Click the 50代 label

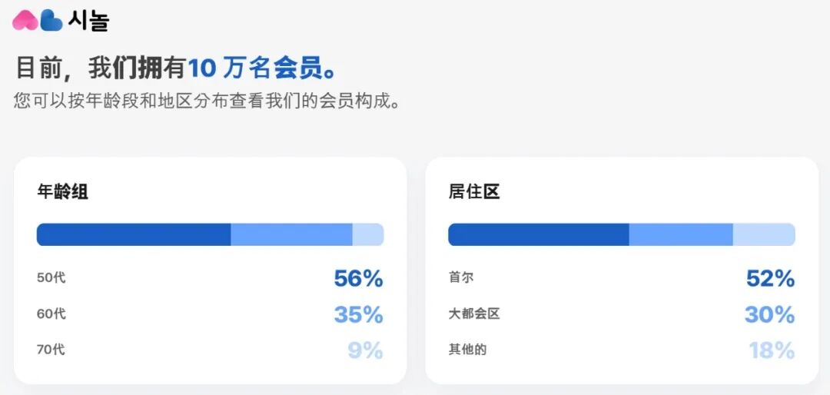pyautogui.click(x=51, y=277)
